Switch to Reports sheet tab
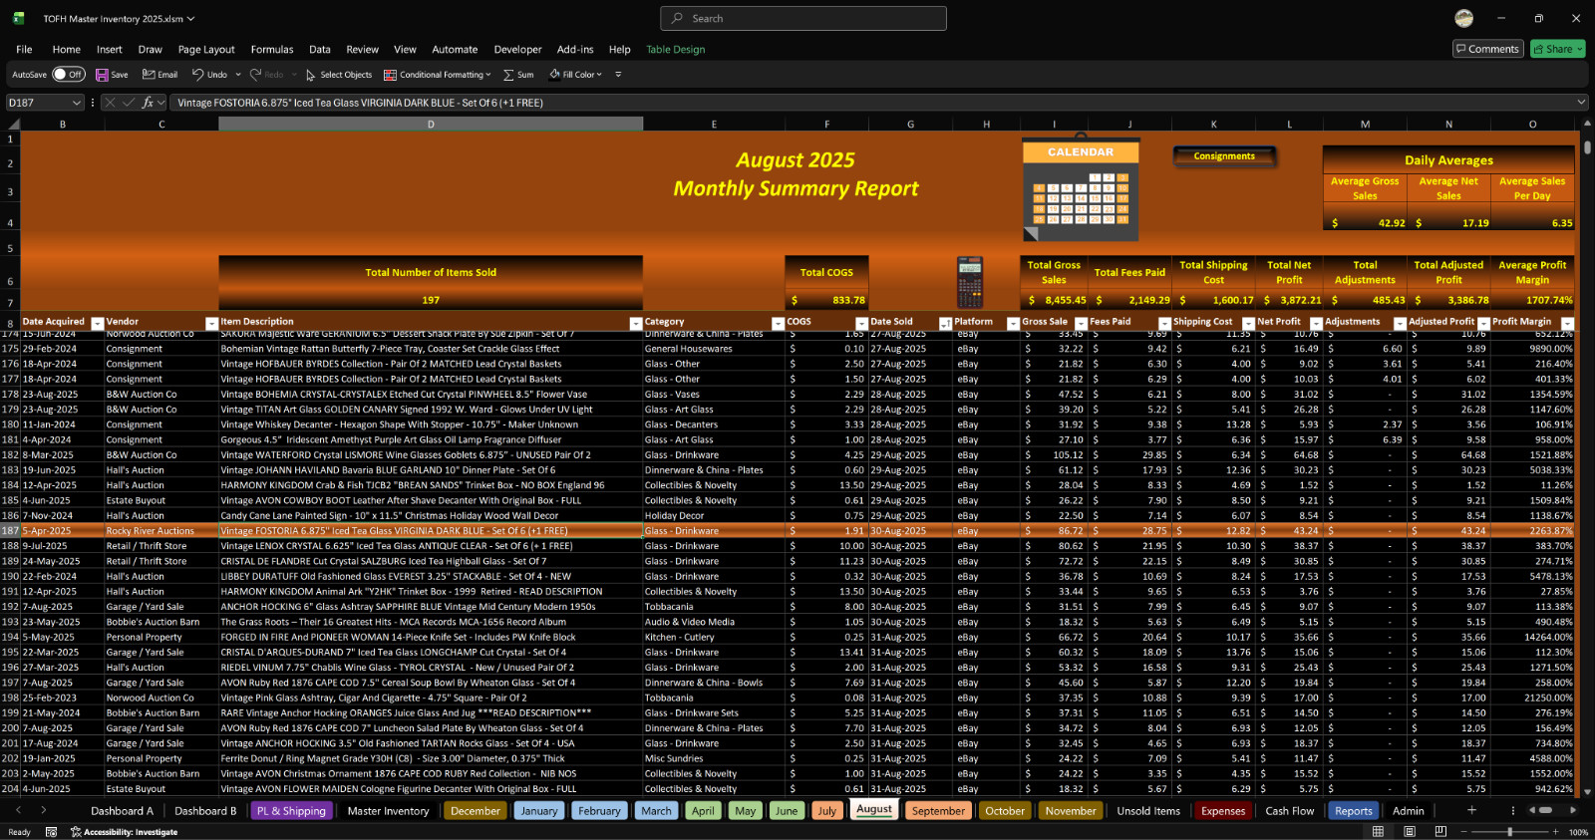The height and width of the screenshot is (840, 1595). [x=1354, y=811]
